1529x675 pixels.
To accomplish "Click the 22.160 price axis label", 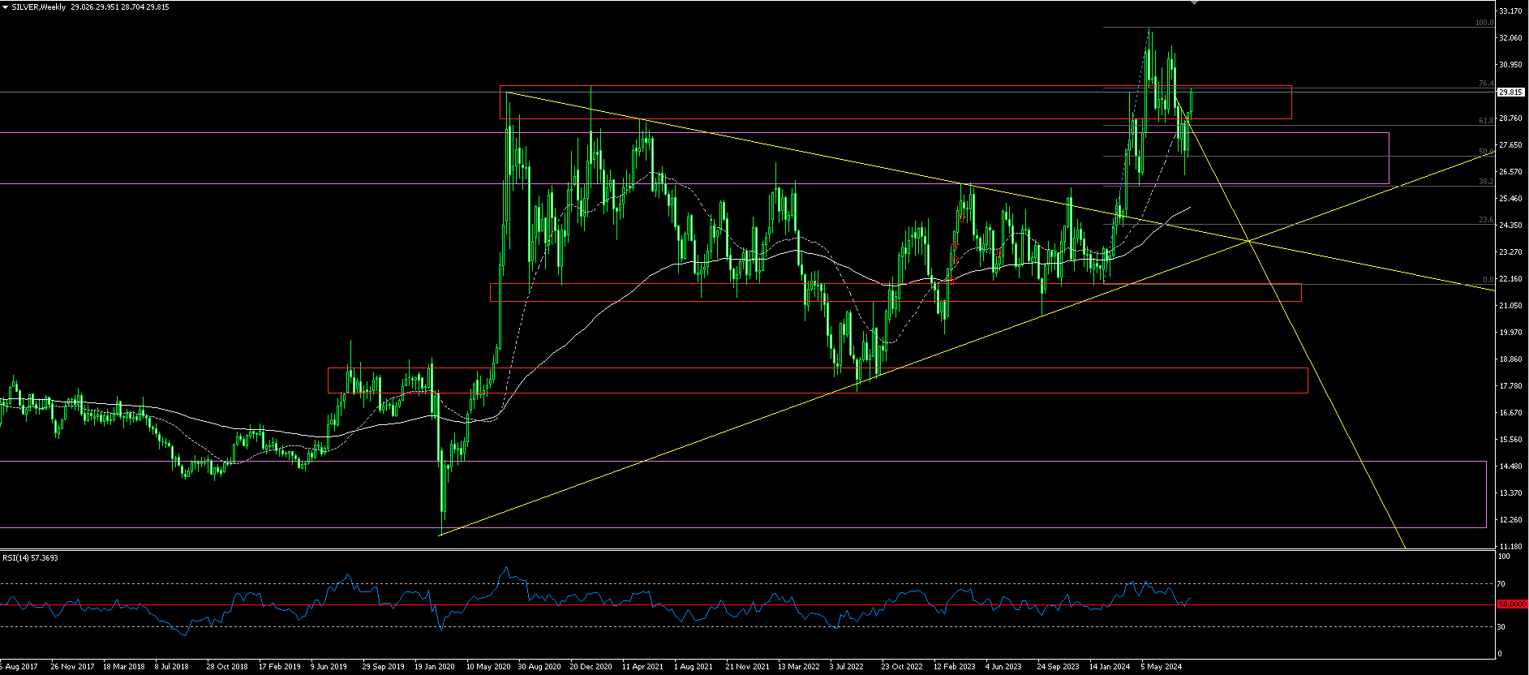I will (1510, 279).
